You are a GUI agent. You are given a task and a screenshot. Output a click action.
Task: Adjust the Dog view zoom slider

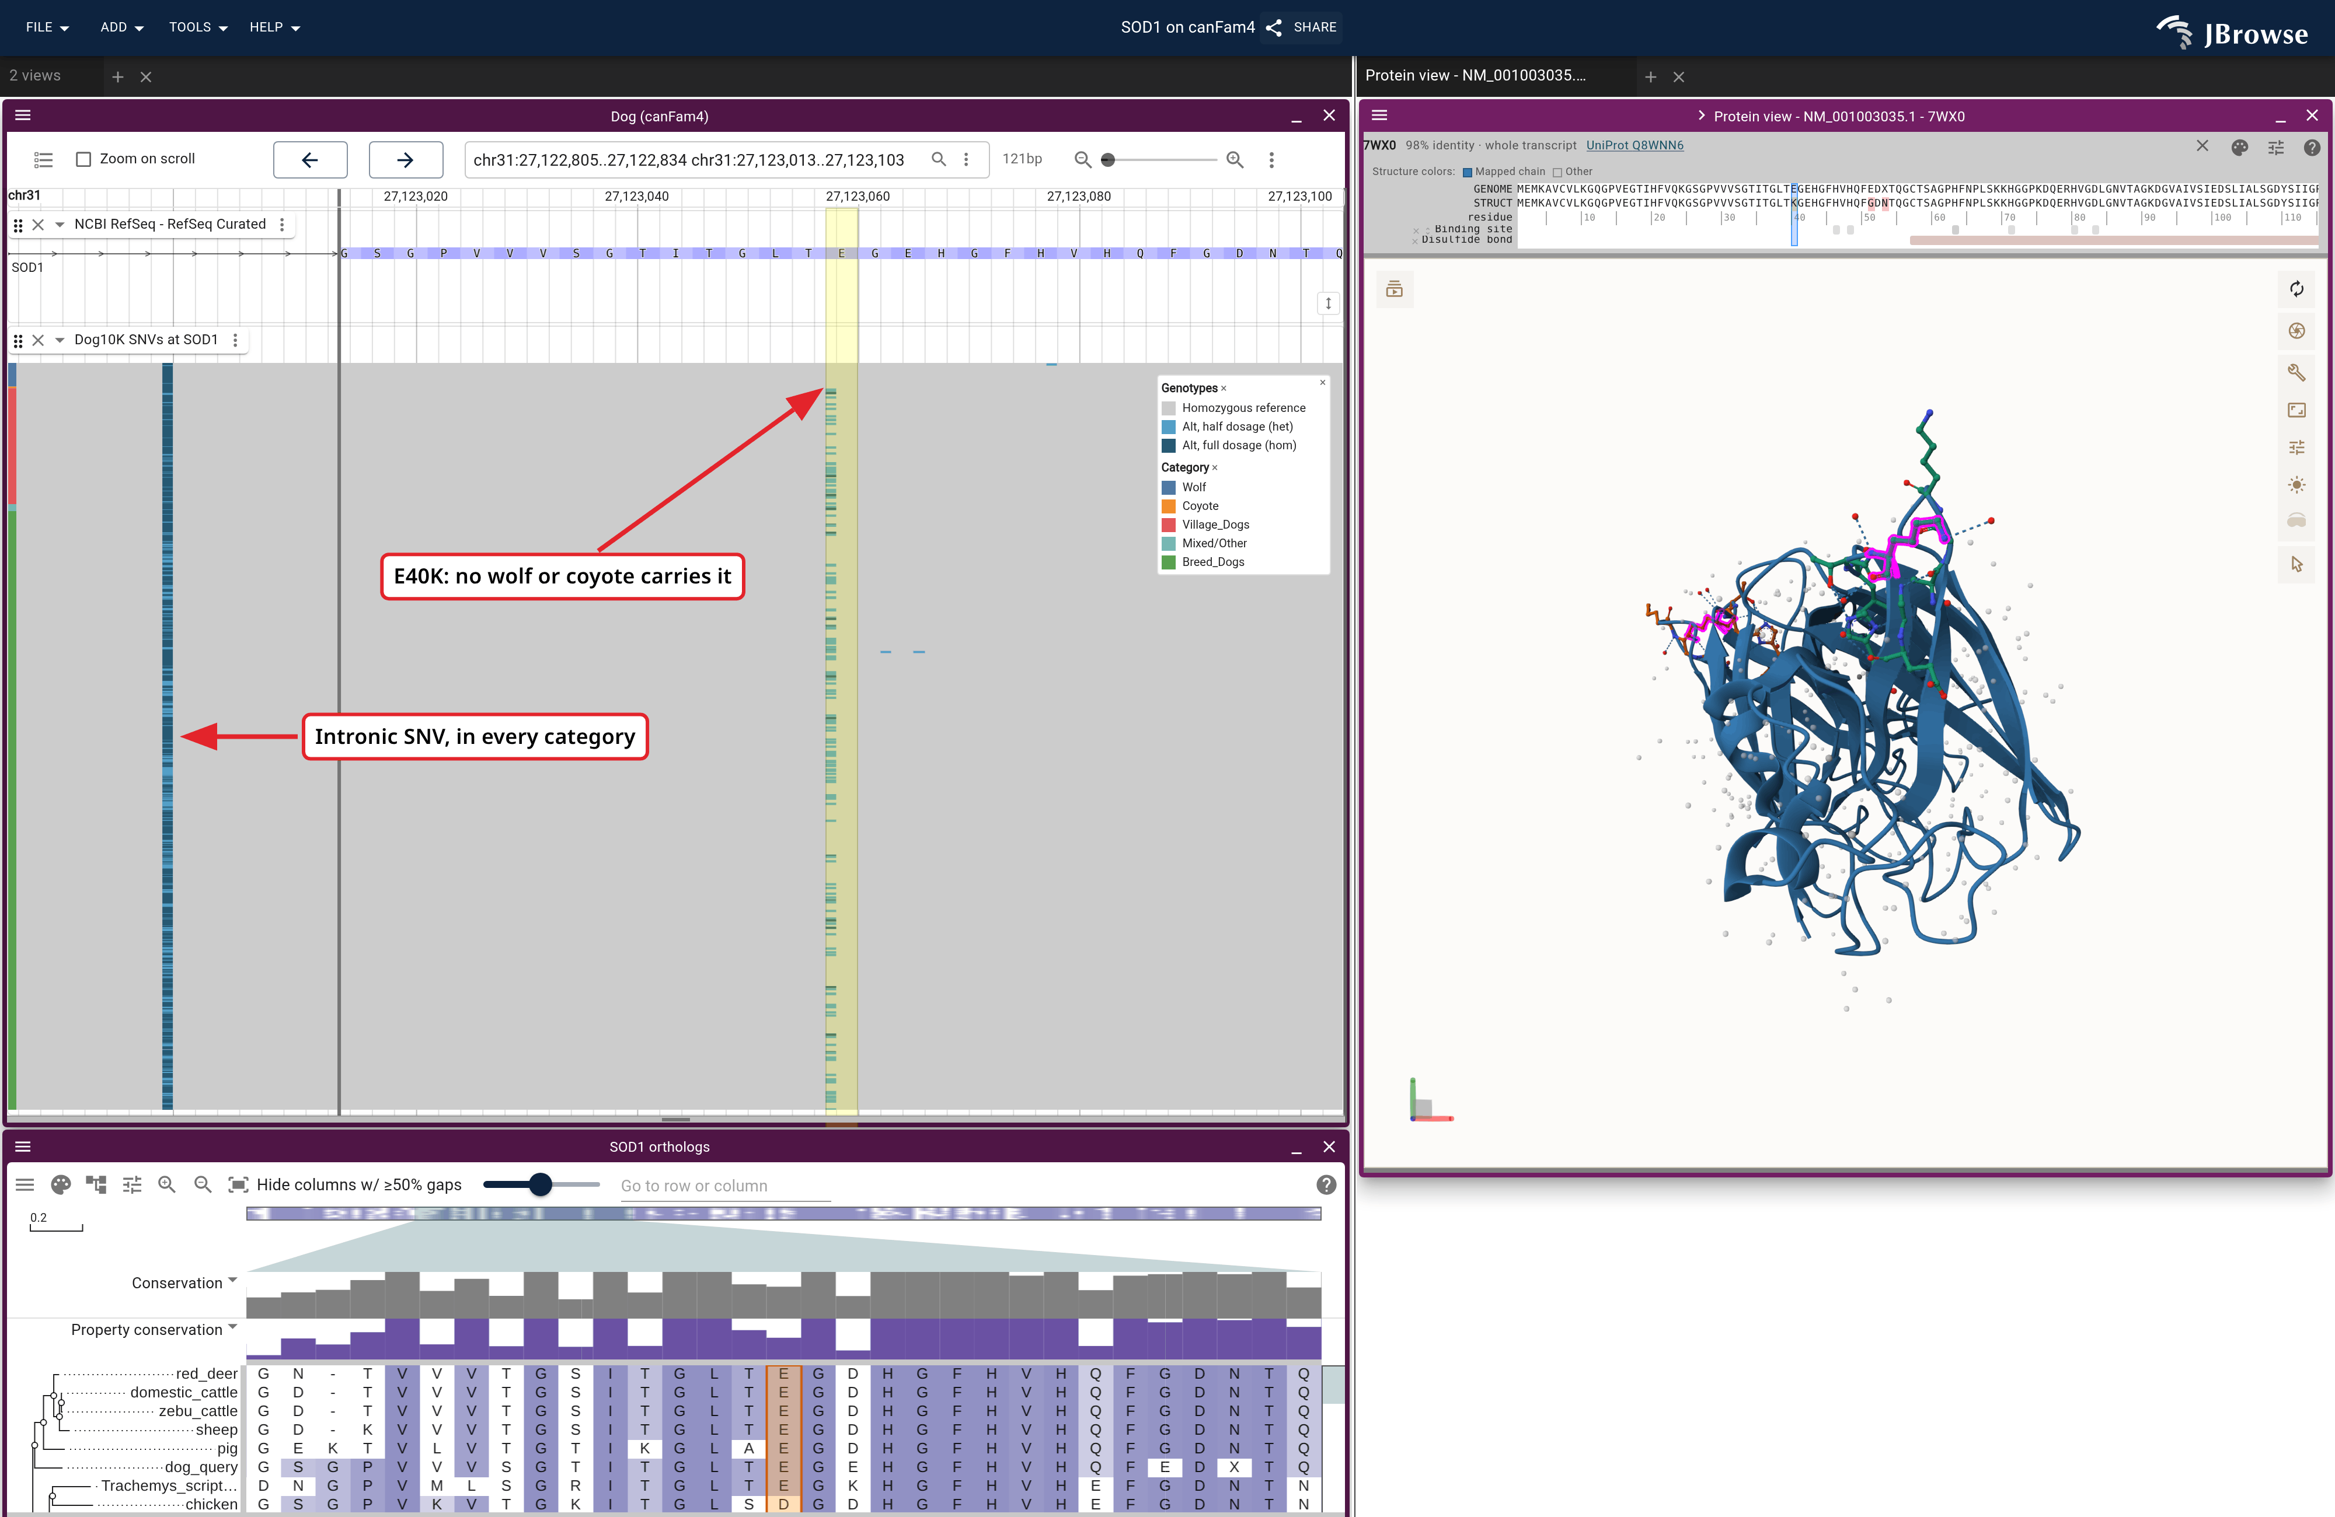[x=1159, y=159]
